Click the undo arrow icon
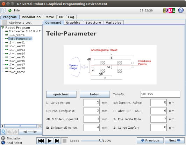Image resolution: width=186 pixels, height=145 pixels. click(9, 132)
